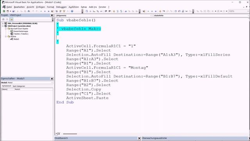
Task: Open the Datei menu
Action: click(9, 7)
